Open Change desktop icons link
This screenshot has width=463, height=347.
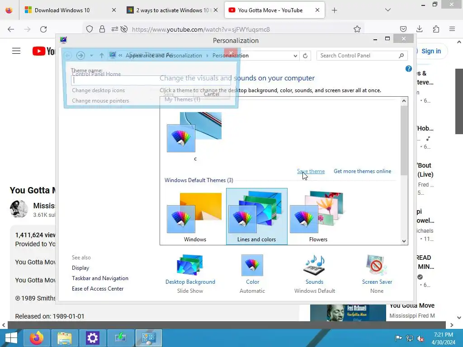click(98, 90)
